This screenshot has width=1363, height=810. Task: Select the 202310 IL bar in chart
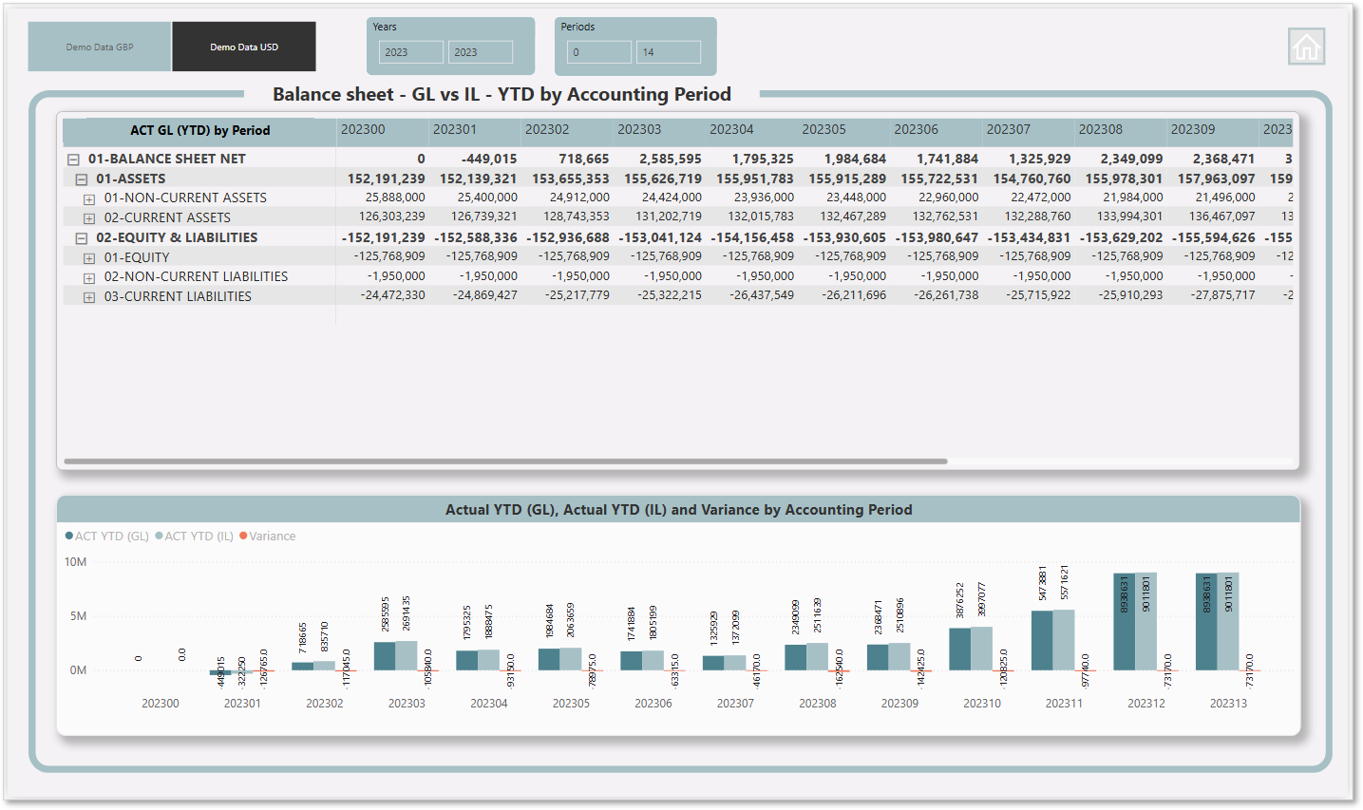tap(981, 649)
